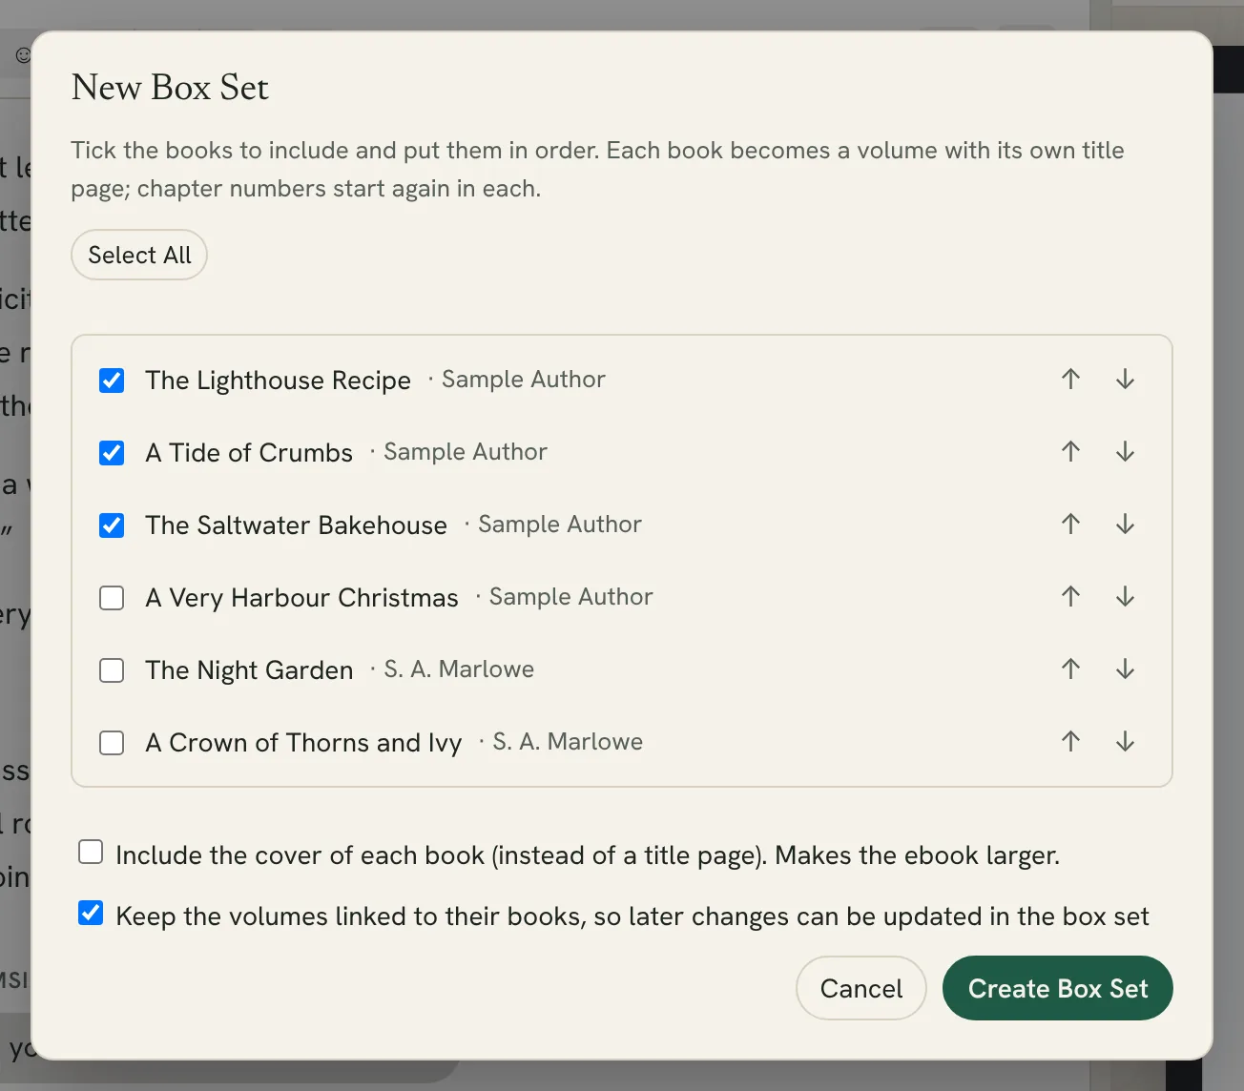Screen dimensions: 1244x1091
Task: Untick A Tide of Crumbs checkbox
Action: [112, 453]
